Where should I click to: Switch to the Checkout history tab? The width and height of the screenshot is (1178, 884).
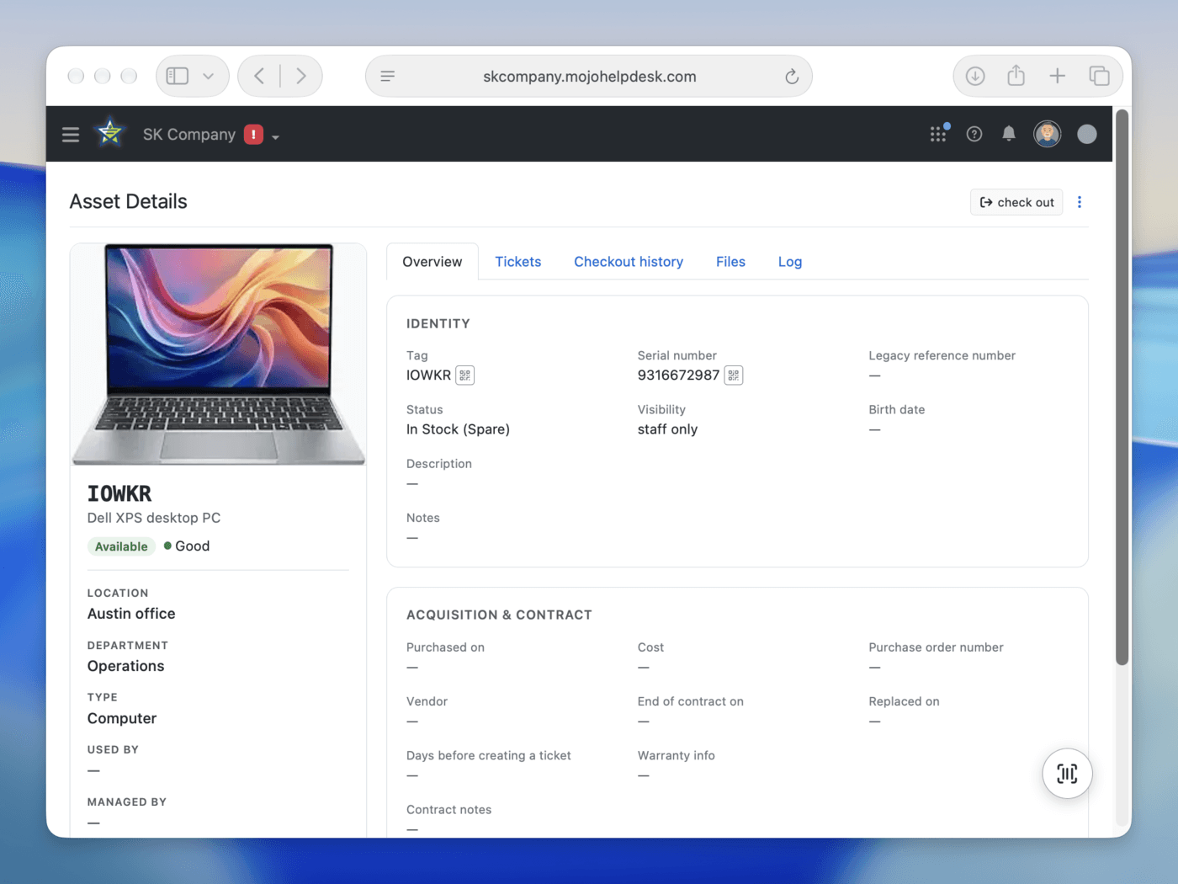click(x=629, y=262)
